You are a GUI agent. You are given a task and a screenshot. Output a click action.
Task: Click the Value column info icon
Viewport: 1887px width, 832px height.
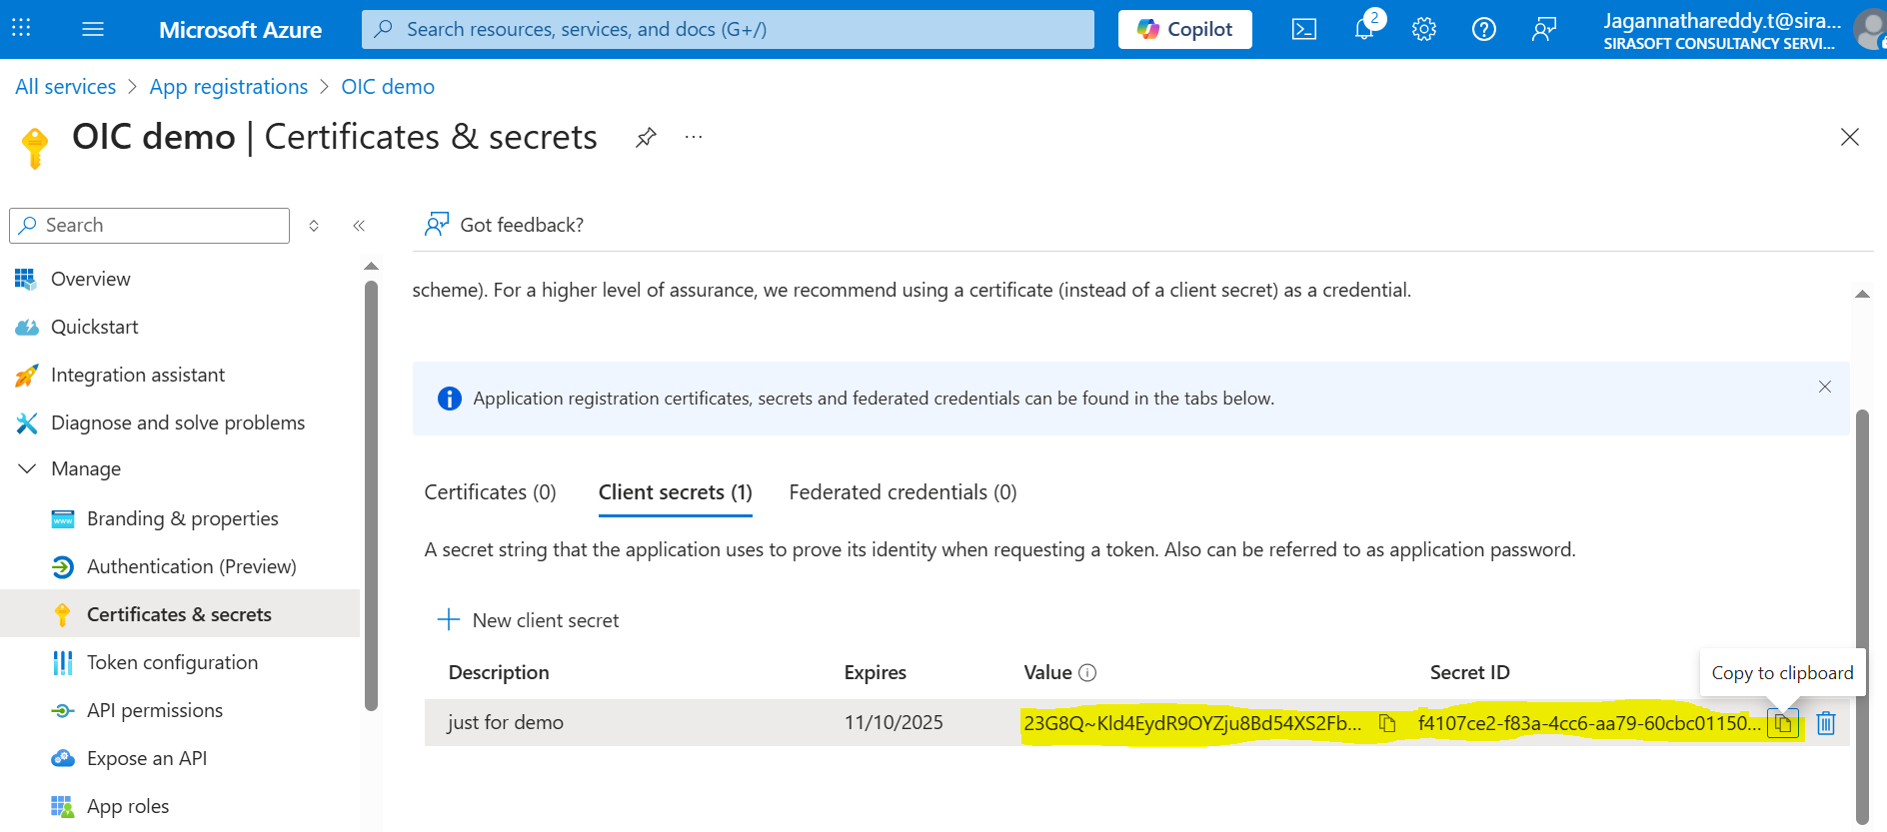pyautogui.click(x=1088, y=673)
